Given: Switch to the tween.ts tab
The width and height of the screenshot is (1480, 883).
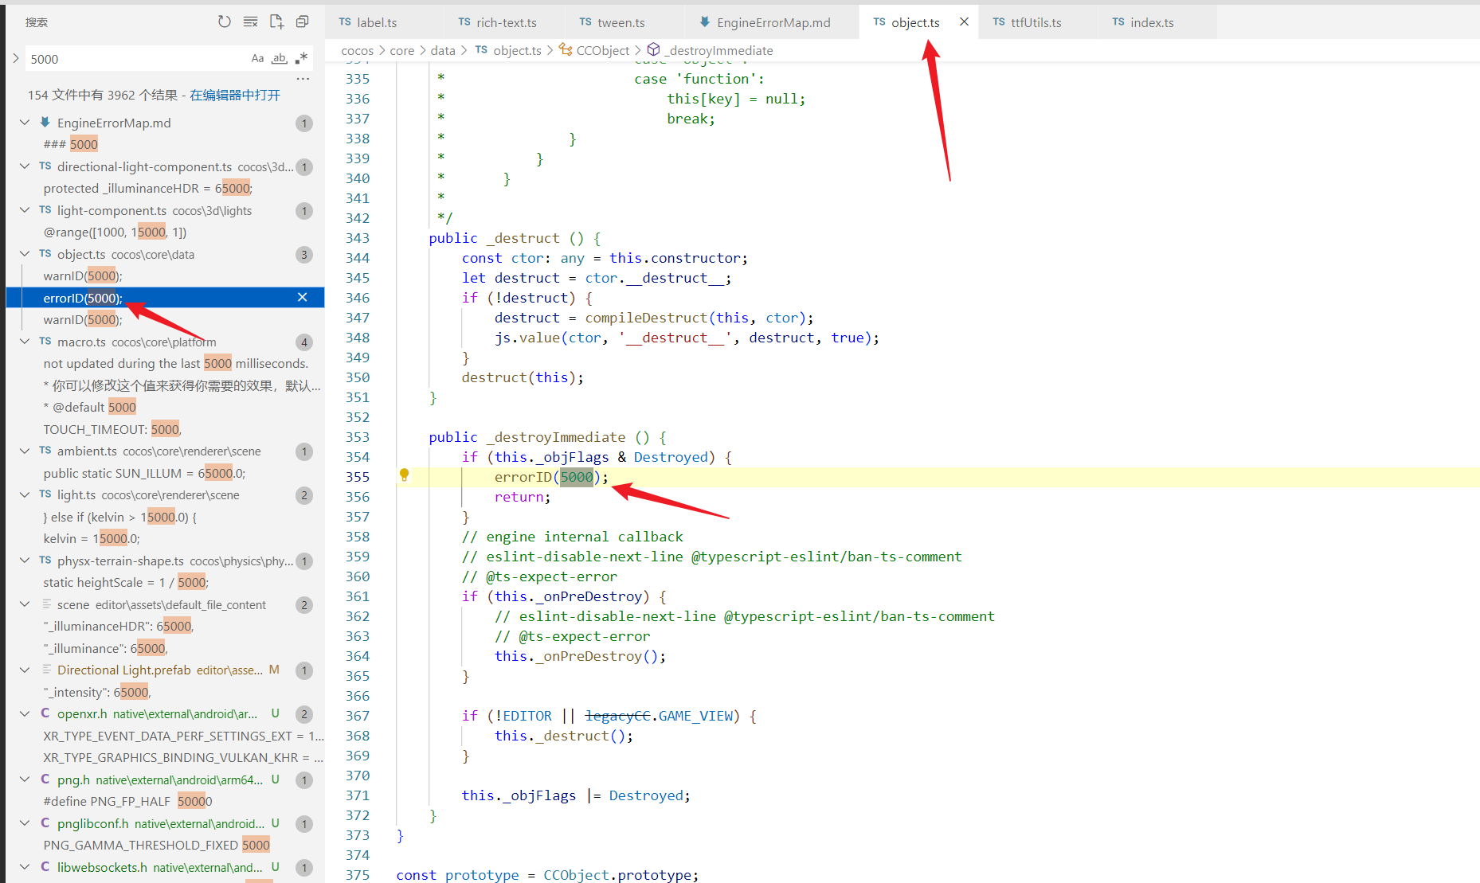Looking at the screenshot, I should [x=612, y=22].
